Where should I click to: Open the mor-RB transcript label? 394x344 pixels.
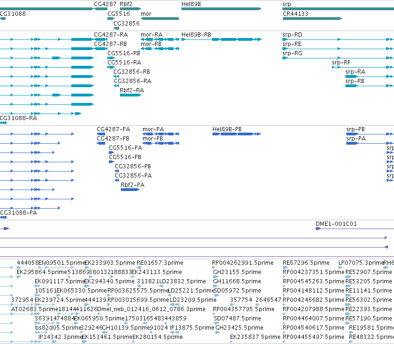pos(151,44)
